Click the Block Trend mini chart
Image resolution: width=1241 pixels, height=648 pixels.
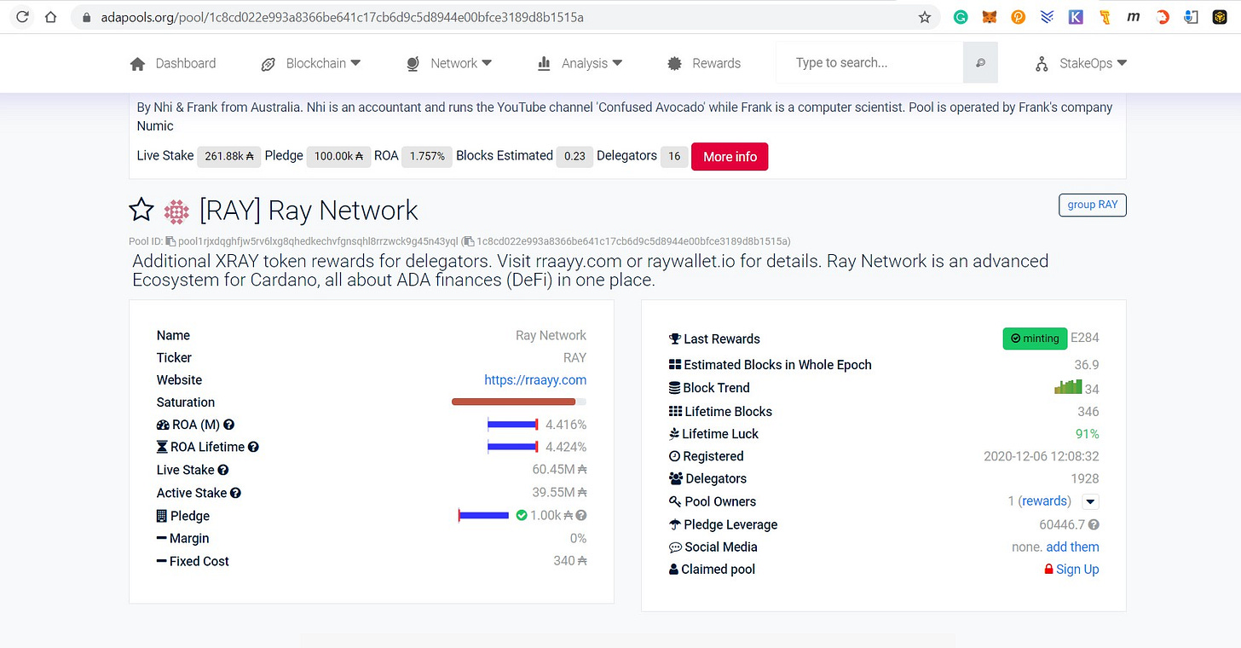tap(1068, 387)
